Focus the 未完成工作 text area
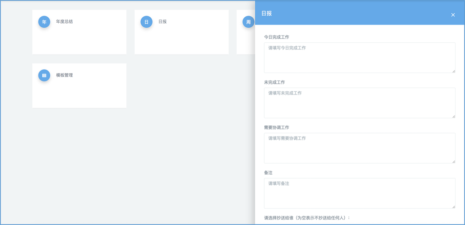The image size is (465, 225). click(x=360, y=103)
